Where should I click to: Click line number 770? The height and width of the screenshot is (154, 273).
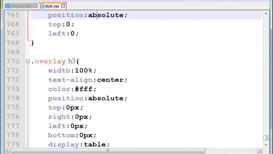13,61
